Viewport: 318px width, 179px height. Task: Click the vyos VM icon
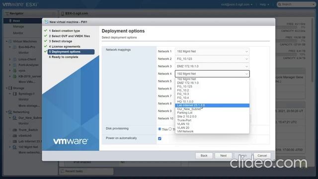(x=14, y=71)
